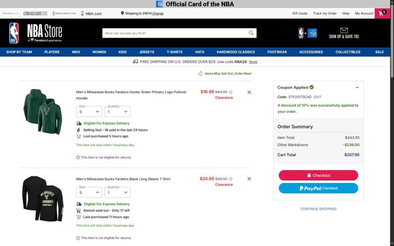Open the Jerseys menu
This screenshot has height=246, width=394.
[147, 52]
